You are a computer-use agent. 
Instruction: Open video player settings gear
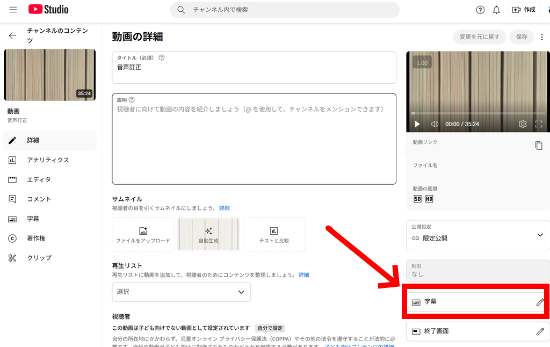click(x=522, y=124)
